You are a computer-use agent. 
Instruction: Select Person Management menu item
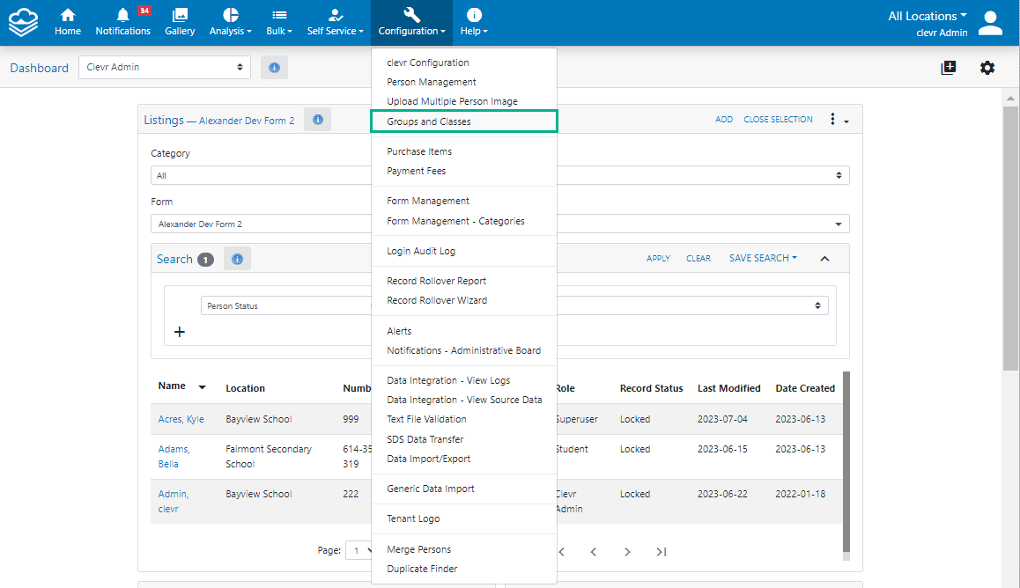432,82
